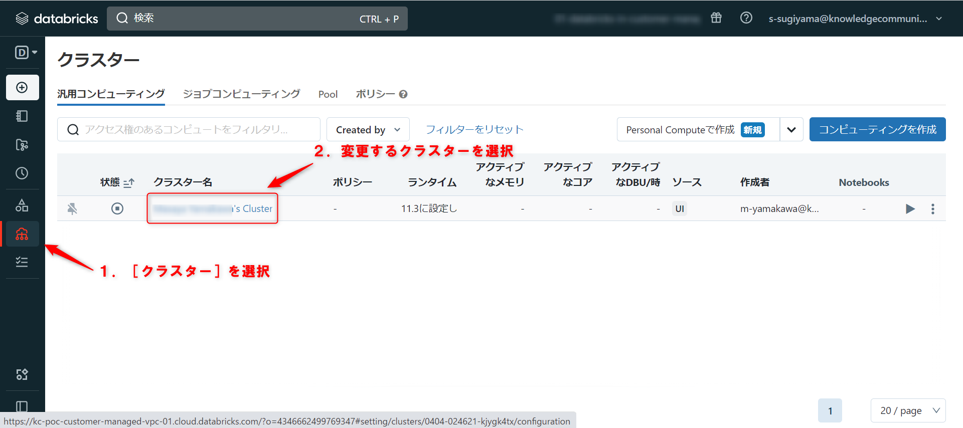Switch to the ポリシー tab
Screen dimensions: 963x428
[x=376, y=94]
